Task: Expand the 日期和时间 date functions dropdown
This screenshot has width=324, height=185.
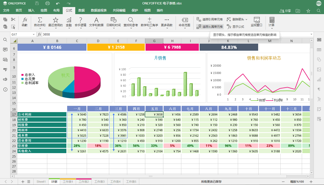Action: point(113,28)
